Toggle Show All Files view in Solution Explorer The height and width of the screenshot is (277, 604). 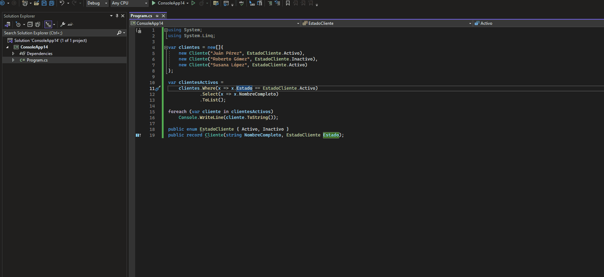pyautogui.click(x=38, y=24)
